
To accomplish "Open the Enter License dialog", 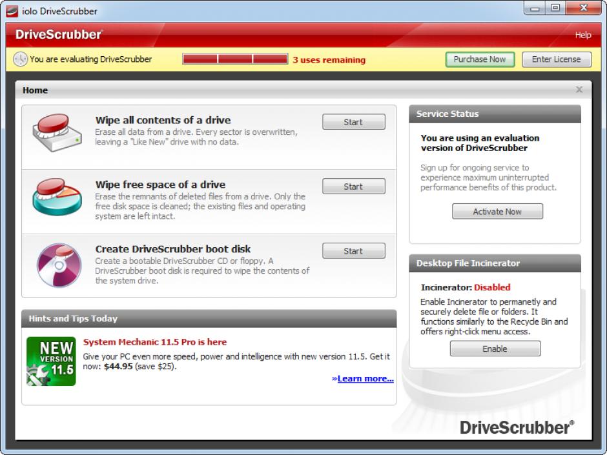I will (x=557, y=59).
